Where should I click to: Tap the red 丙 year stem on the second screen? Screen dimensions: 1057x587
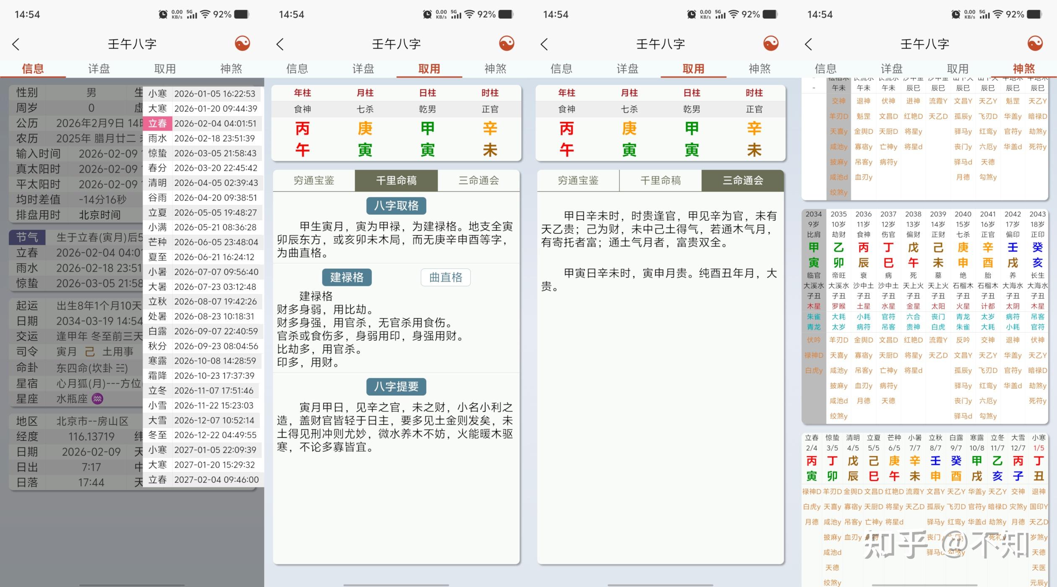(302, 129)
